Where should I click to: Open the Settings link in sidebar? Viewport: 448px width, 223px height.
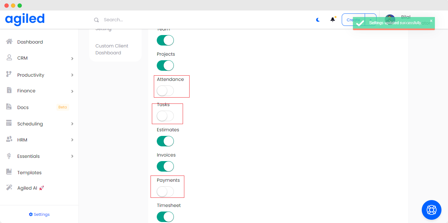39,214
